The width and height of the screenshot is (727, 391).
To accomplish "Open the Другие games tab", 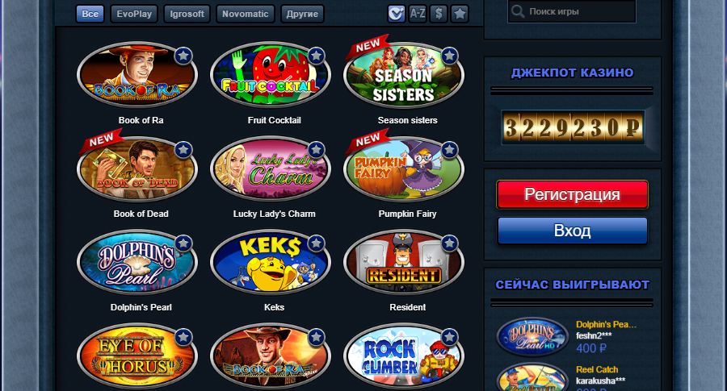I will coord(302,14).
